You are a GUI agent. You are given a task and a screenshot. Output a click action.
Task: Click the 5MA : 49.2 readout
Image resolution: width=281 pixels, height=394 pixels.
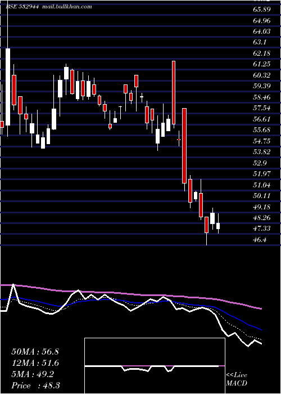click(33, 374)
